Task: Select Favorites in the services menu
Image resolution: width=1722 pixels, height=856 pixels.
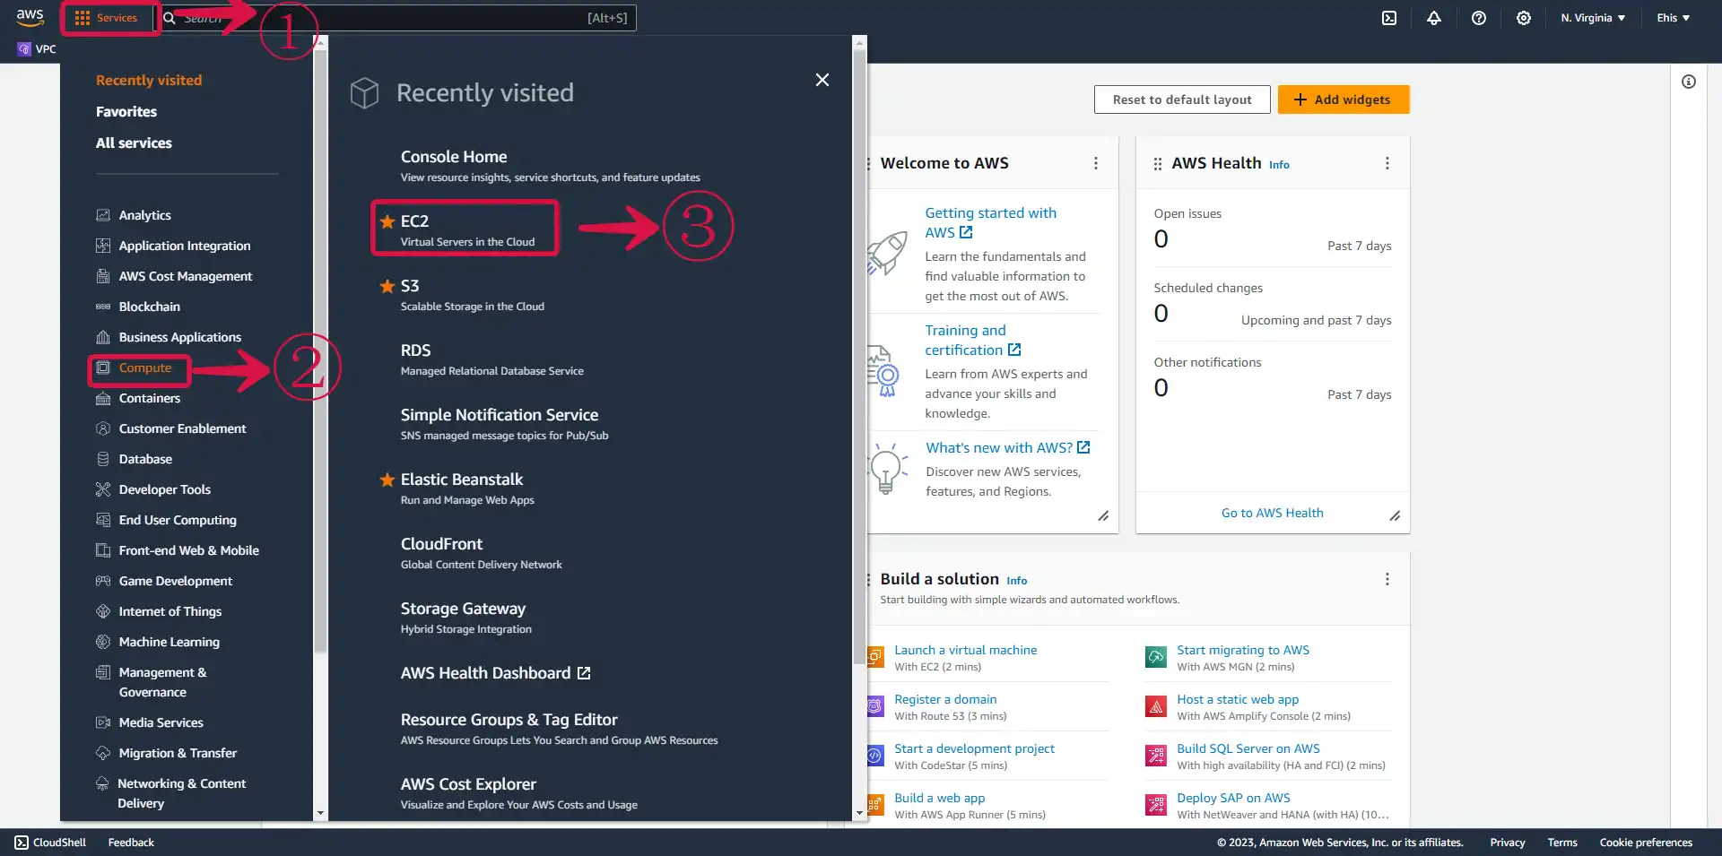Action: (126, 111)
